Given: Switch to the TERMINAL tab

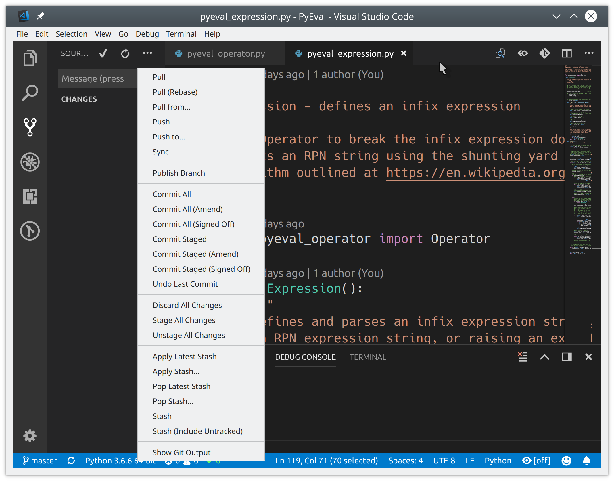Looking at the screenshot, I should [x=368, y=357].
